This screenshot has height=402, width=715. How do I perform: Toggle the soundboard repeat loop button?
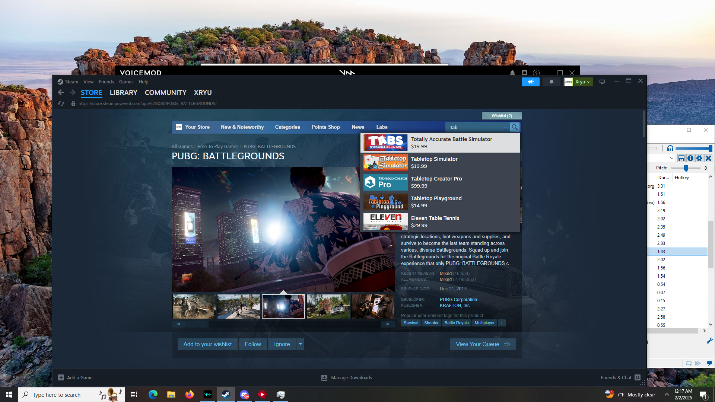tap(689, 363)
